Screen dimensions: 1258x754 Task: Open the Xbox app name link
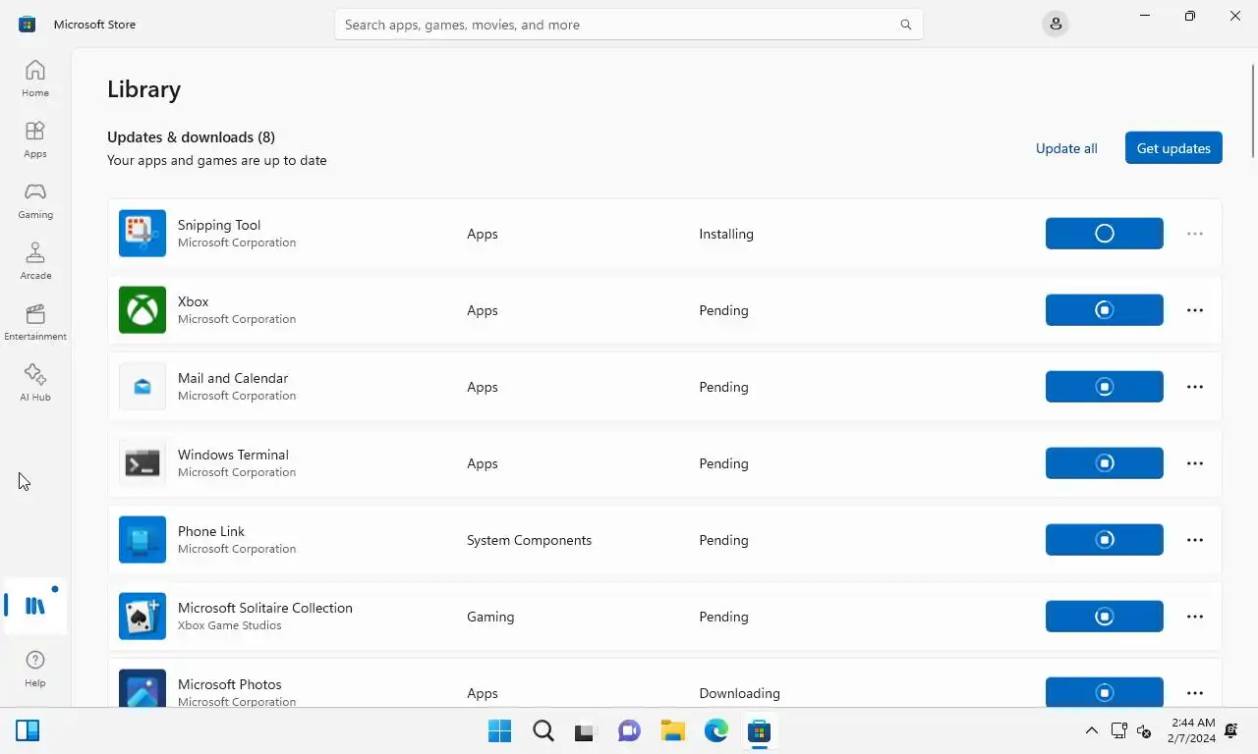194,301
